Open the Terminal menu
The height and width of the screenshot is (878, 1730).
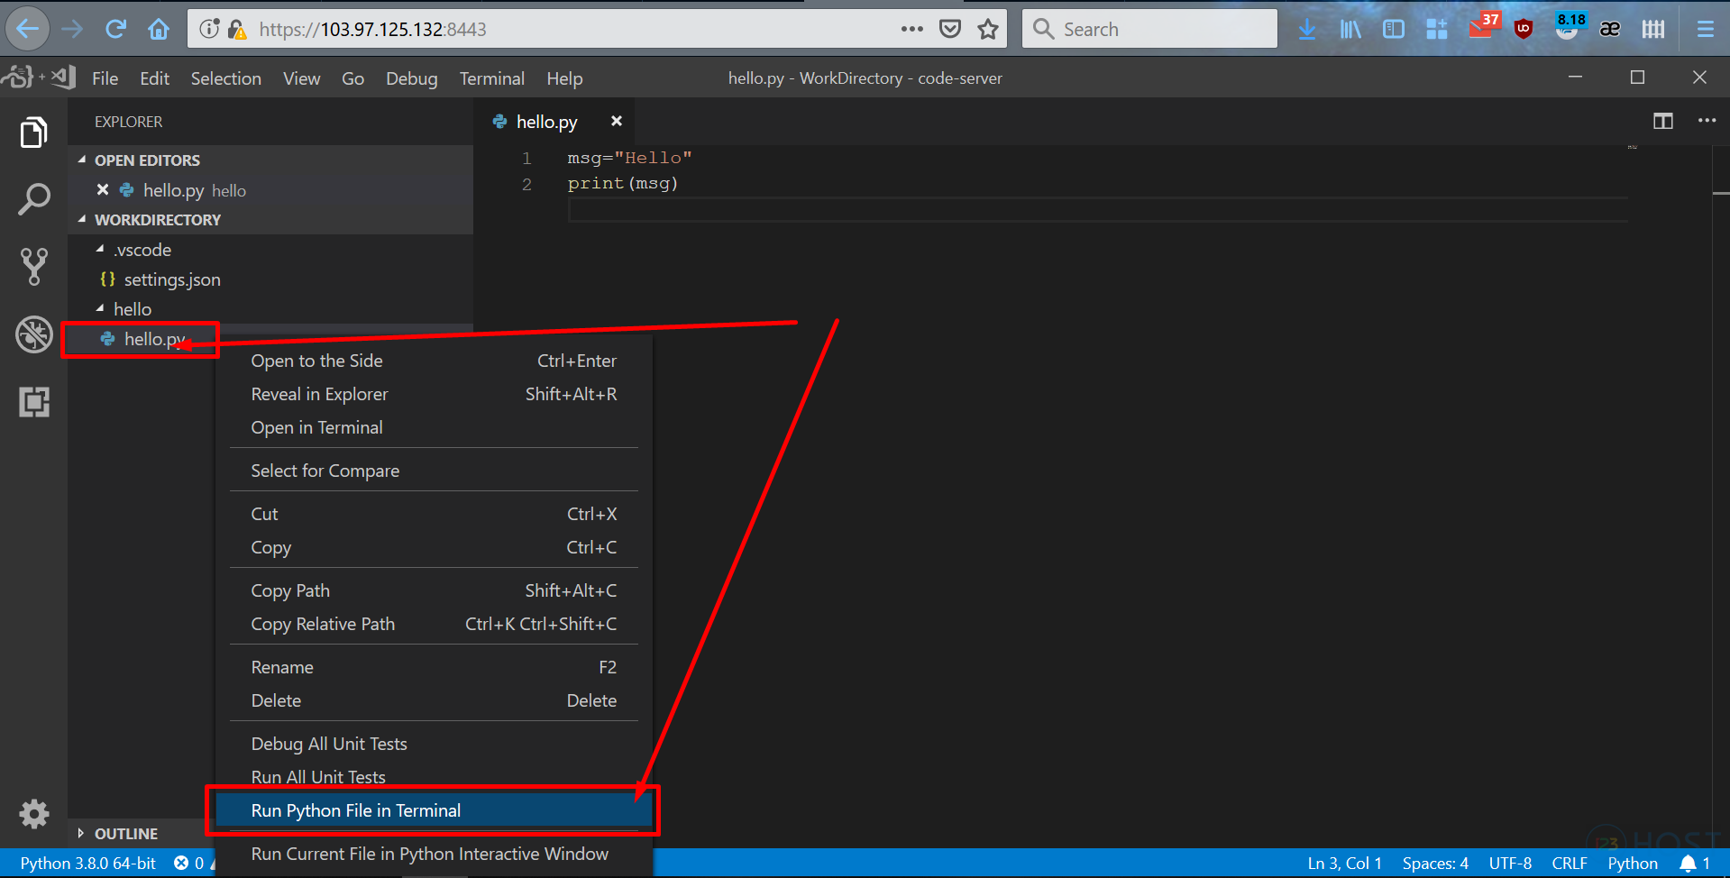[x=491, y=78]
